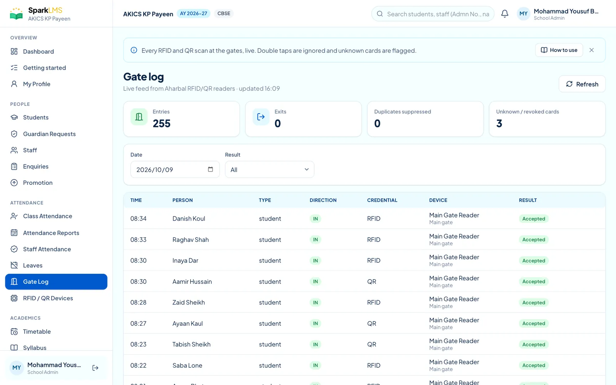
Task: Click the Staff people icon
Action: 14,150
